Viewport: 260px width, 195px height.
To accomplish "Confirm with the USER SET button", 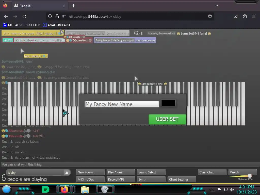I will (x=168, y=119).
